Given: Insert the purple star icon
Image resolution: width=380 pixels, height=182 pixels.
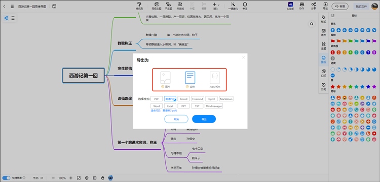Looking at the screenshot, I should coord(374,87).
